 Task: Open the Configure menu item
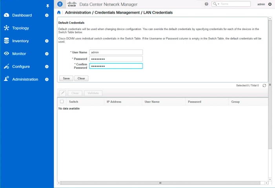tap(21, 67)
